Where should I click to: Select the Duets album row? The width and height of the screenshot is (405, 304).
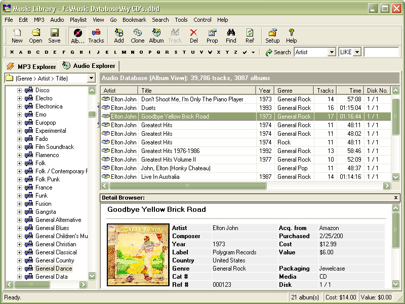[x=246, y=108]
